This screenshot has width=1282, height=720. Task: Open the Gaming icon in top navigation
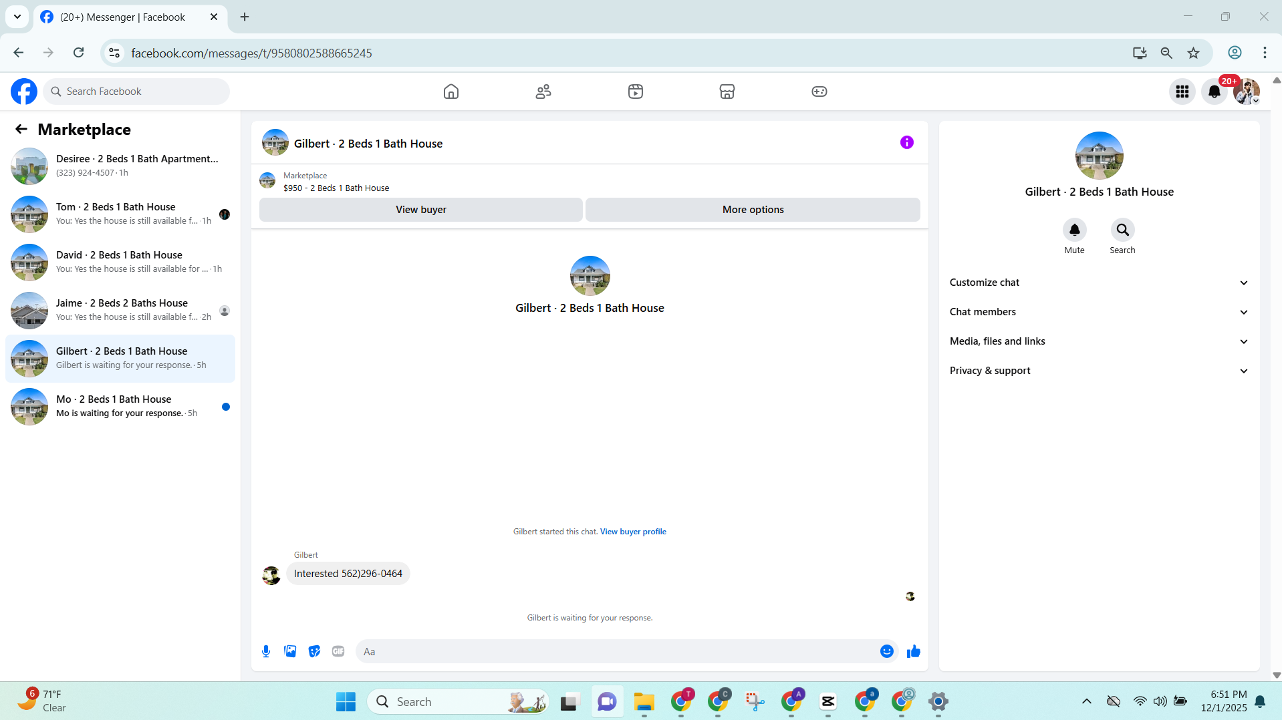point(819,92)
